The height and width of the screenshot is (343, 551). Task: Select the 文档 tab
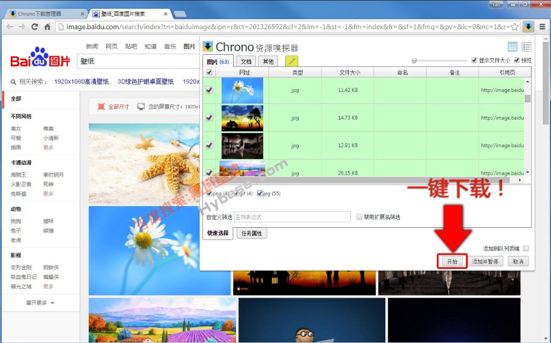point(246,62)
